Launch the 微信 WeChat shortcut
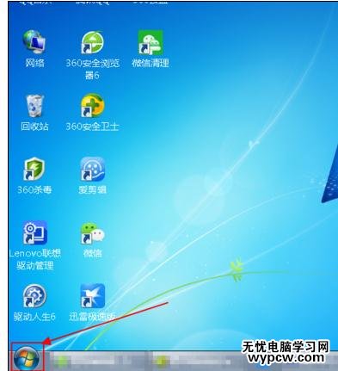 [93, 232]
